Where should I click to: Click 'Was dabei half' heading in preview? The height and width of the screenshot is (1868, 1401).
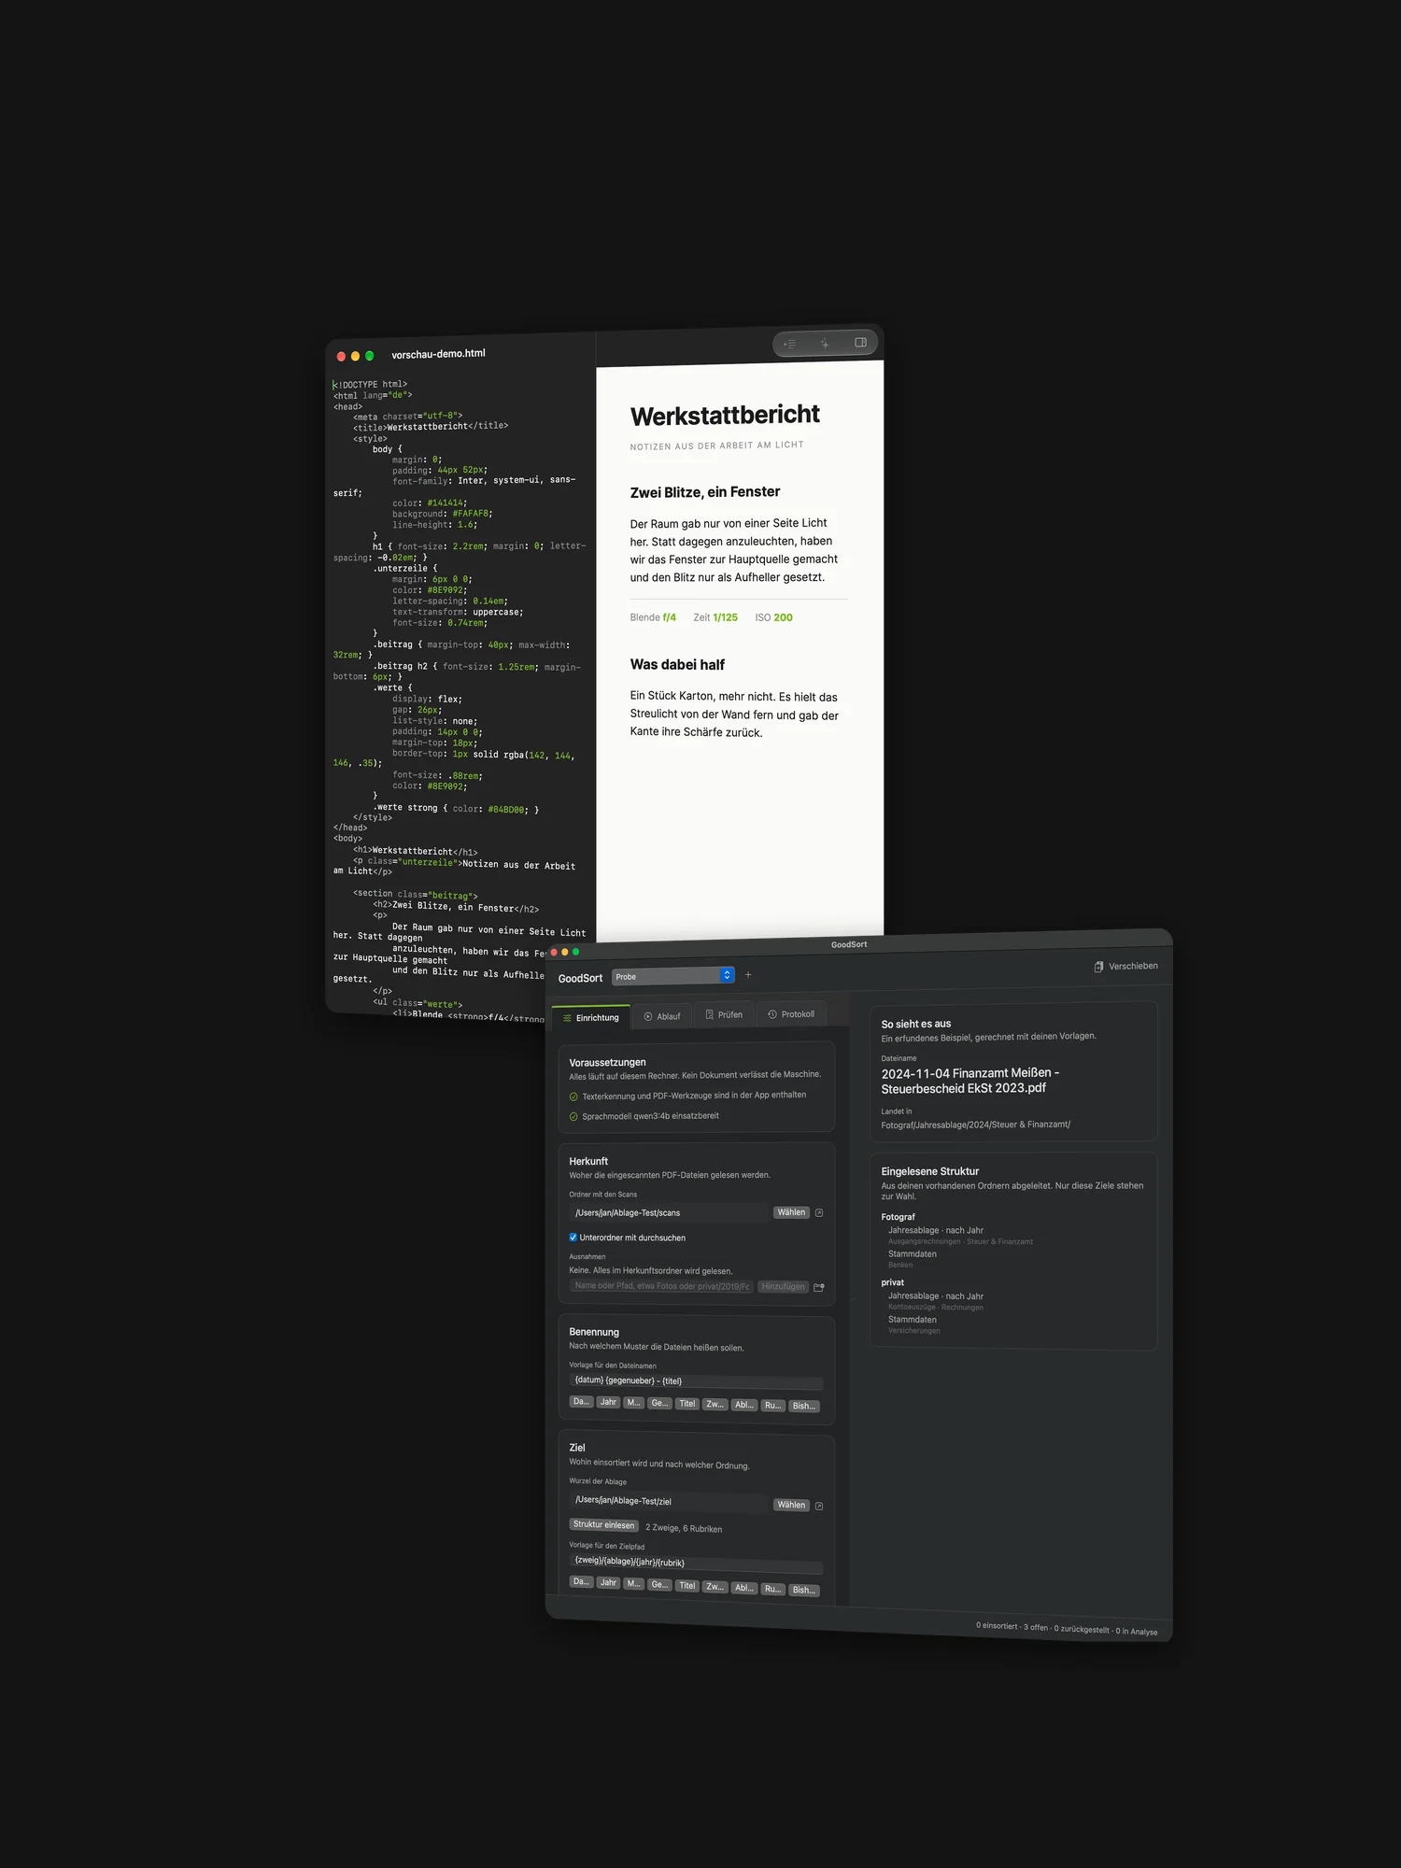[677, 665]
